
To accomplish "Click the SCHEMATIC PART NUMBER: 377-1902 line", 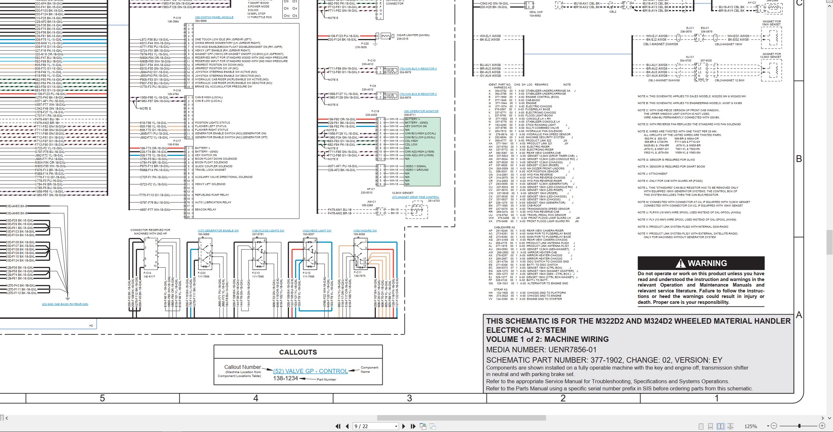I will click(604, 360).
